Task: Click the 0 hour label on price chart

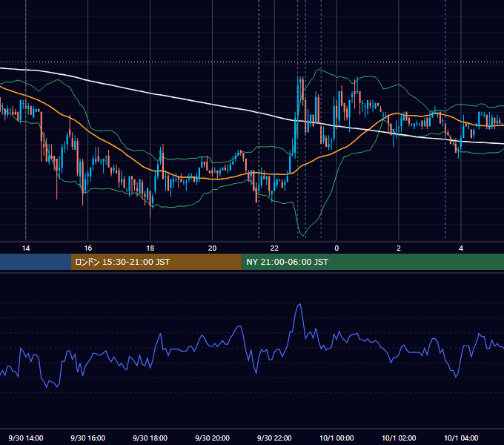Action: click(336, 248)
